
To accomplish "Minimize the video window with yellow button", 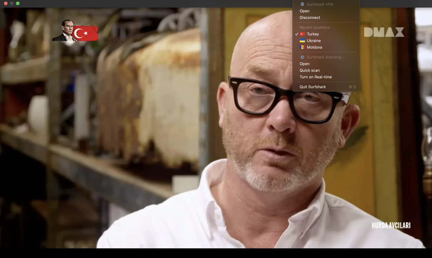I will [x=12, y=4].
